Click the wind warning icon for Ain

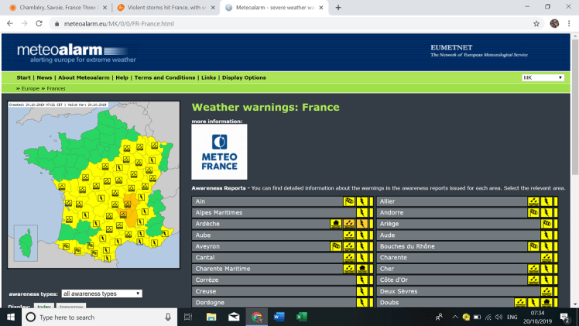click(x=349, y=201)
